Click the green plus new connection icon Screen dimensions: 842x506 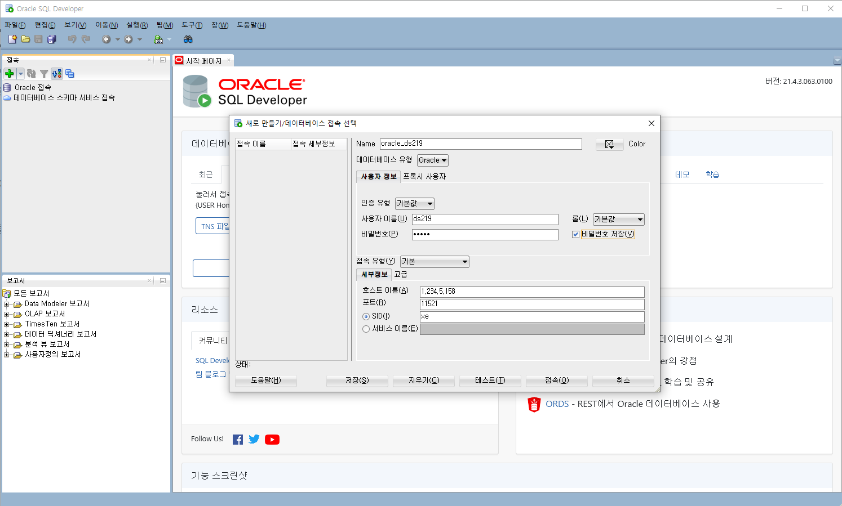point(10,74)
